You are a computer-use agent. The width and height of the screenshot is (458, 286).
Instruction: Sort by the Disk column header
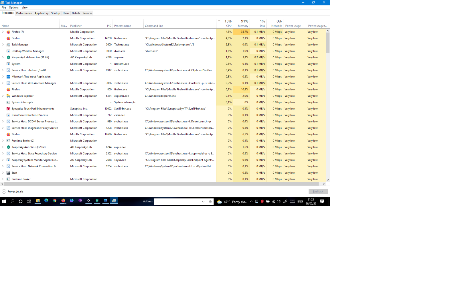point(258,23)
